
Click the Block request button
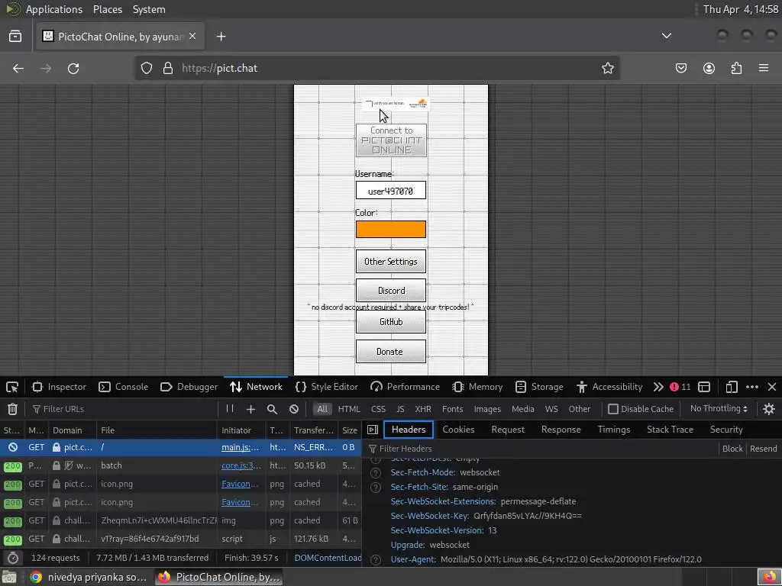point(732,449)
